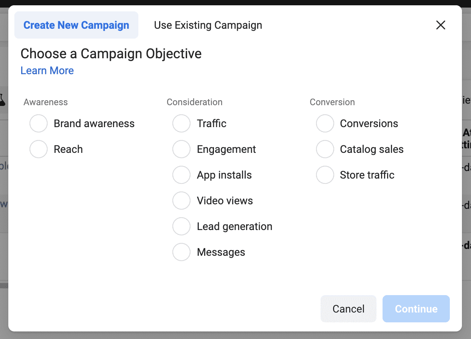471x339 pixels.
Task: Choose the Reach objective
Action: (38, 149)
